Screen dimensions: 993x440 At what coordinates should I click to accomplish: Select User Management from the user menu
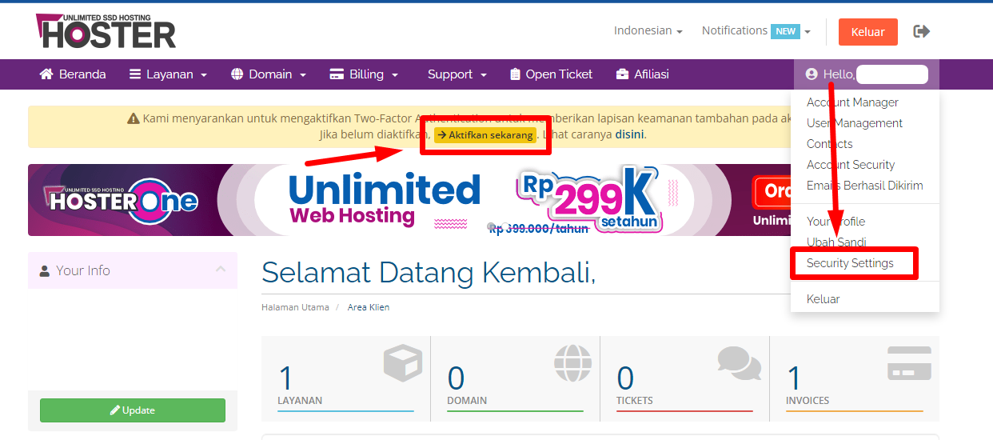point(855,123)
